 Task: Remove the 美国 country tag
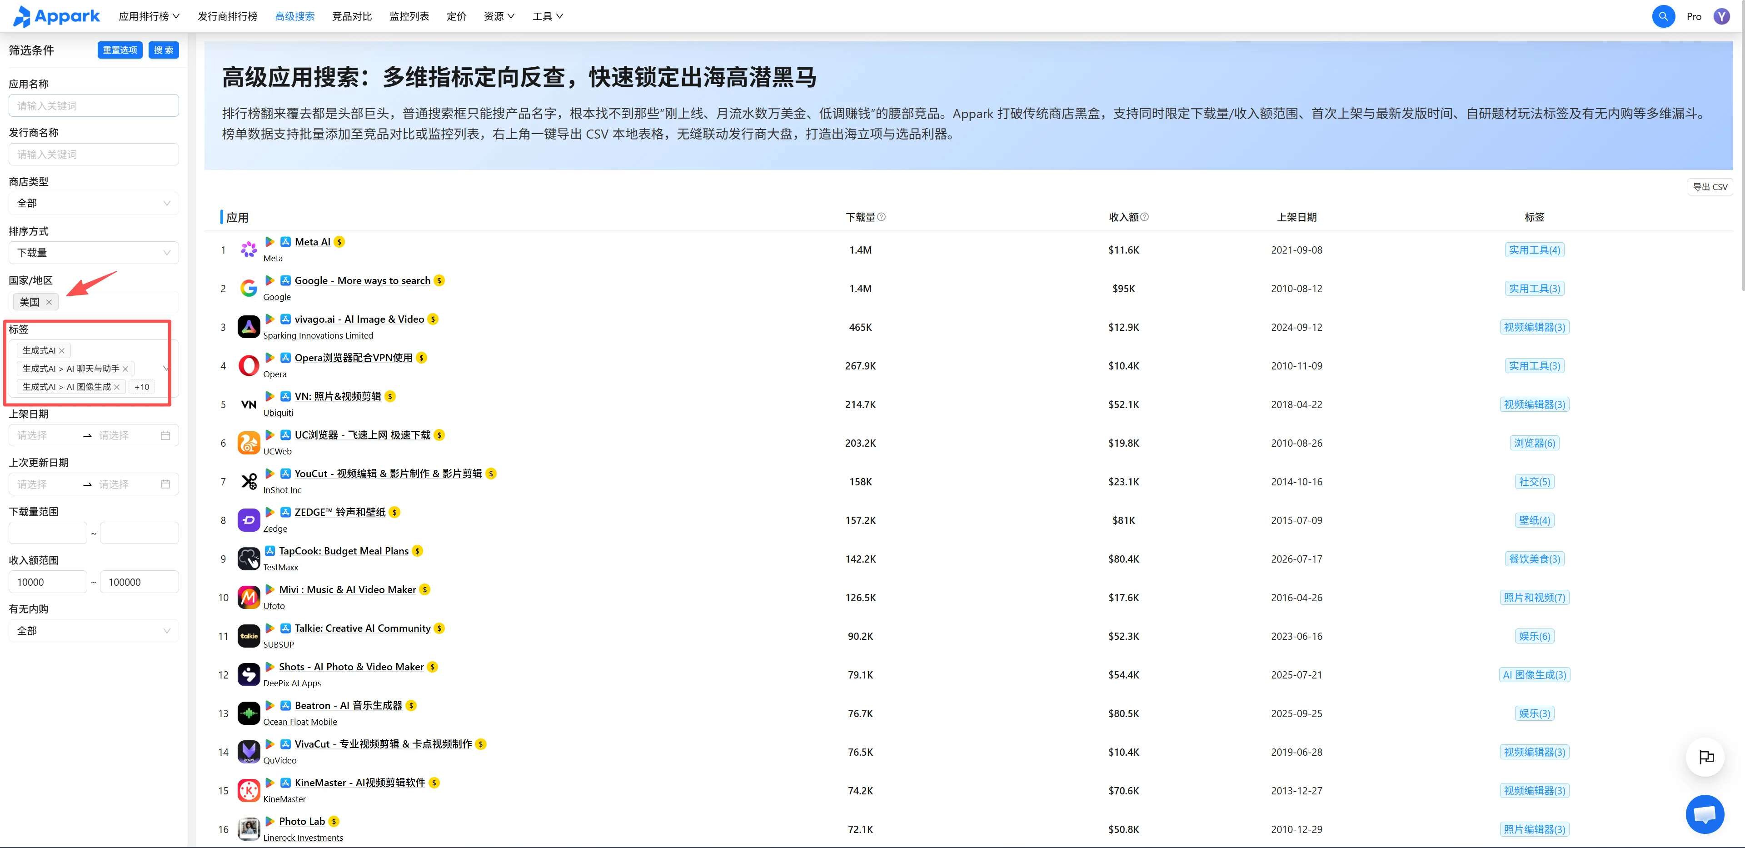(49, 302)
